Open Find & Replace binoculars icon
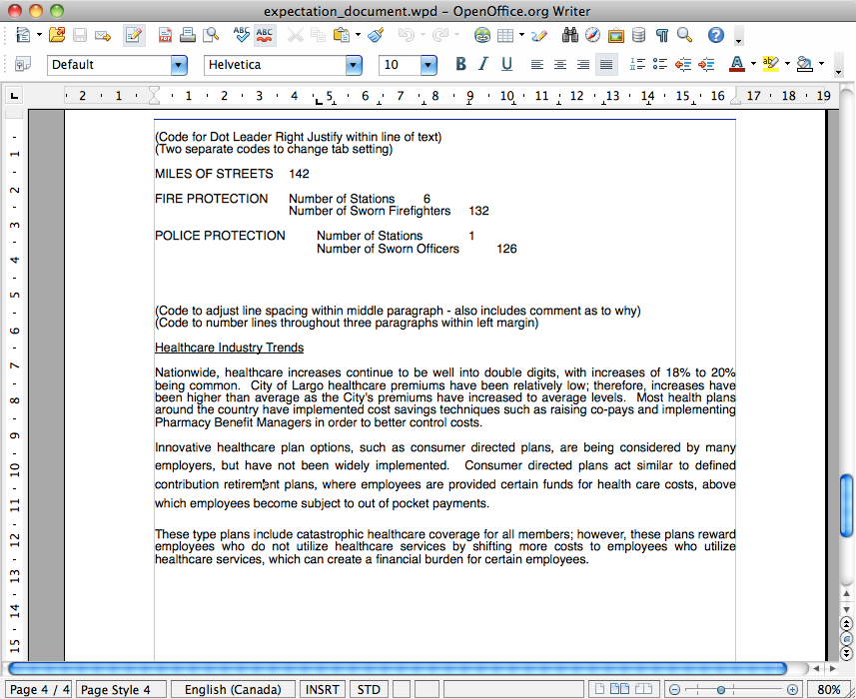 pos(570,36)
